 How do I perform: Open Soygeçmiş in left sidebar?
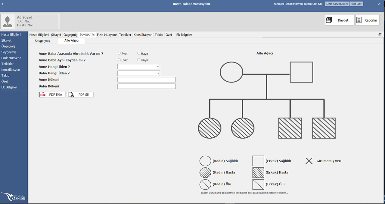point(9,52)
